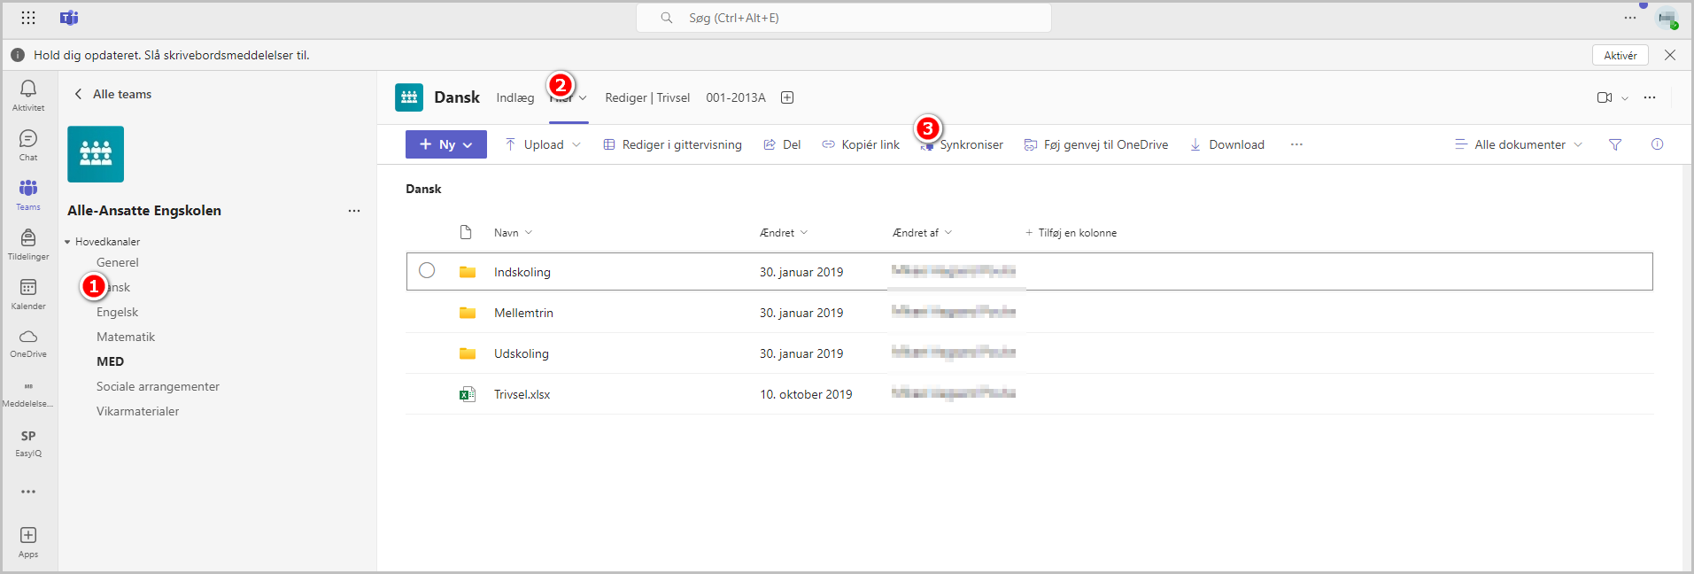The height and width of the screenshot is (574, 1694).
Task: Click the Microsoft Teams logo
Action: (69, 18)
